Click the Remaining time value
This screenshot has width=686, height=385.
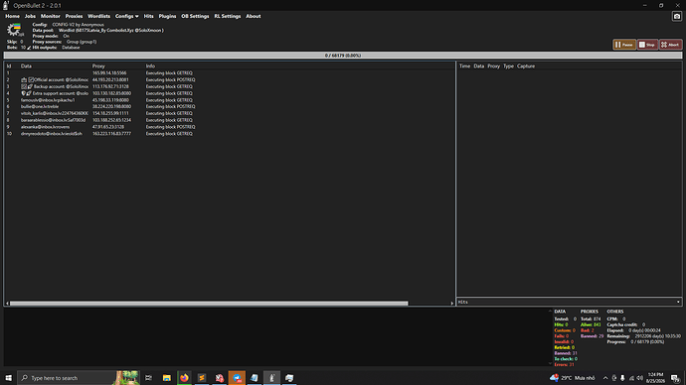click(x=657, y=336)
